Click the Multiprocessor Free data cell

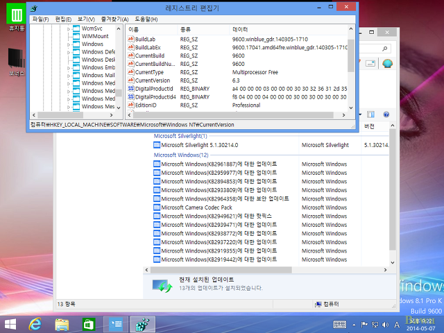click(x=255, y=72)
